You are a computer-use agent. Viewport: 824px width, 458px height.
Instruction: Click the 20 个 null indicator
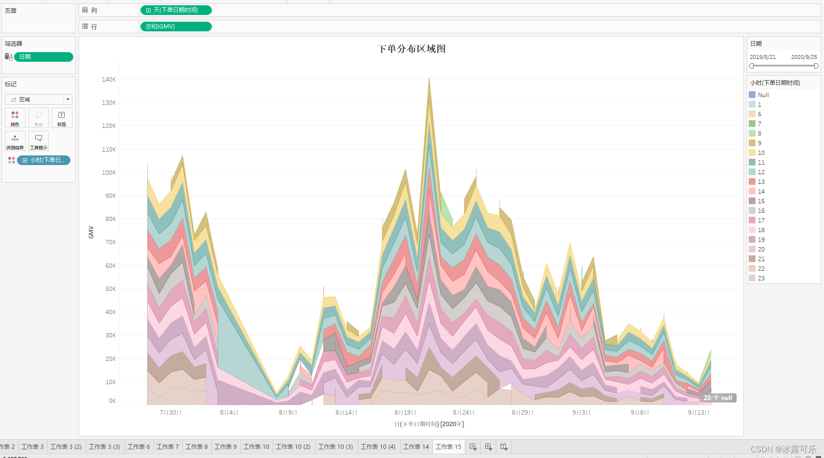[718, 398]
